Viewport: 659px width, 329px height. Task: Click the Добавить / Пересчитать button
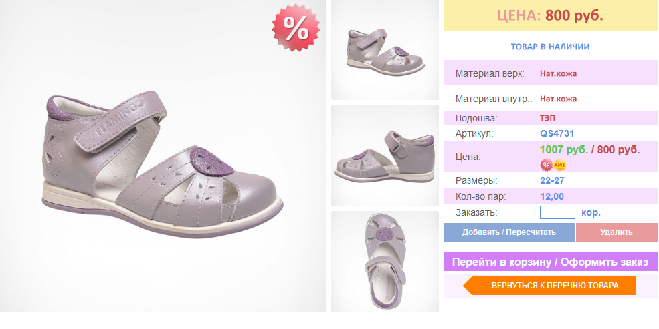509,232
